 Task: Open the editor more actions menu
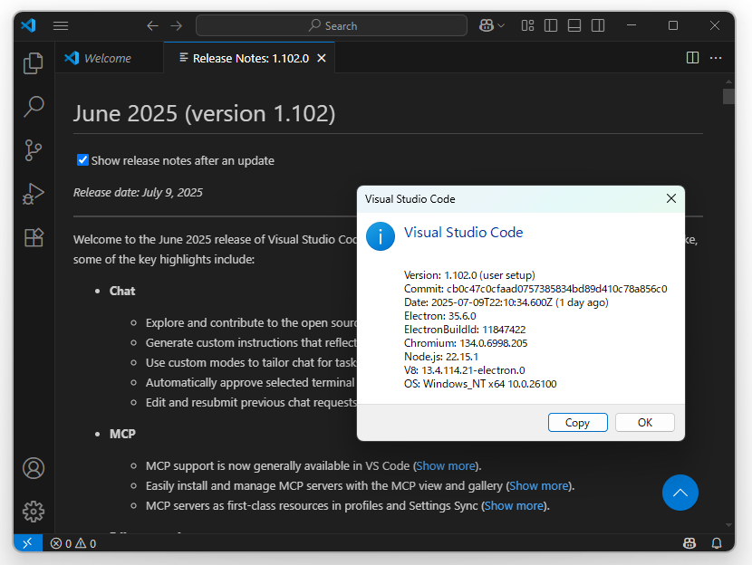(x=716, y=57)
